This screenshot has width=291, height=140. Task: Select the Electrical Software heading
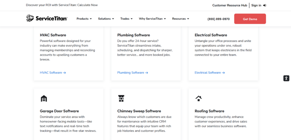[211, 35]
